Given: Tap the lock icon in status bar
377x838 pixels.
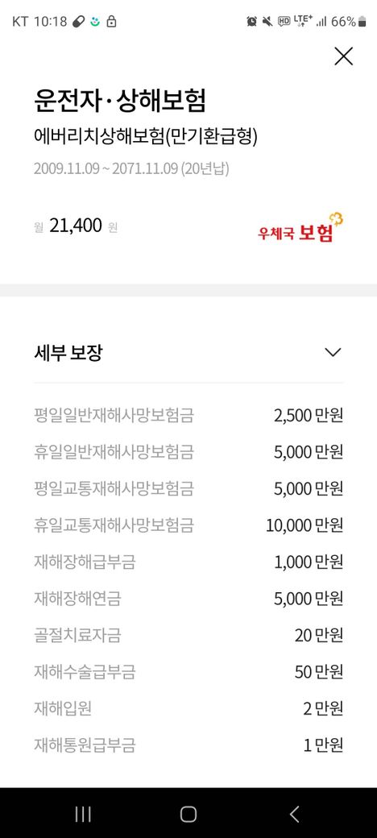Looking at the screenshot, I should (x=111, y=22).
